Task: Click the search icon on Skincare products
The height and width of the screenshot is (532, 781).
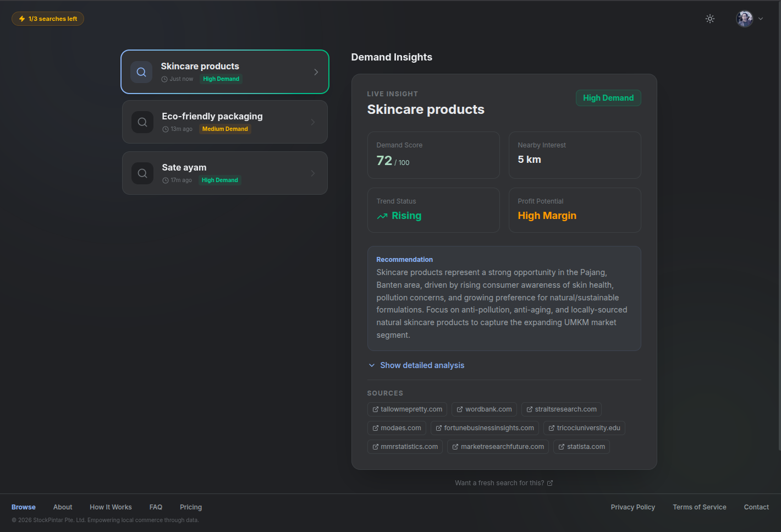Action: click(141, 72)
